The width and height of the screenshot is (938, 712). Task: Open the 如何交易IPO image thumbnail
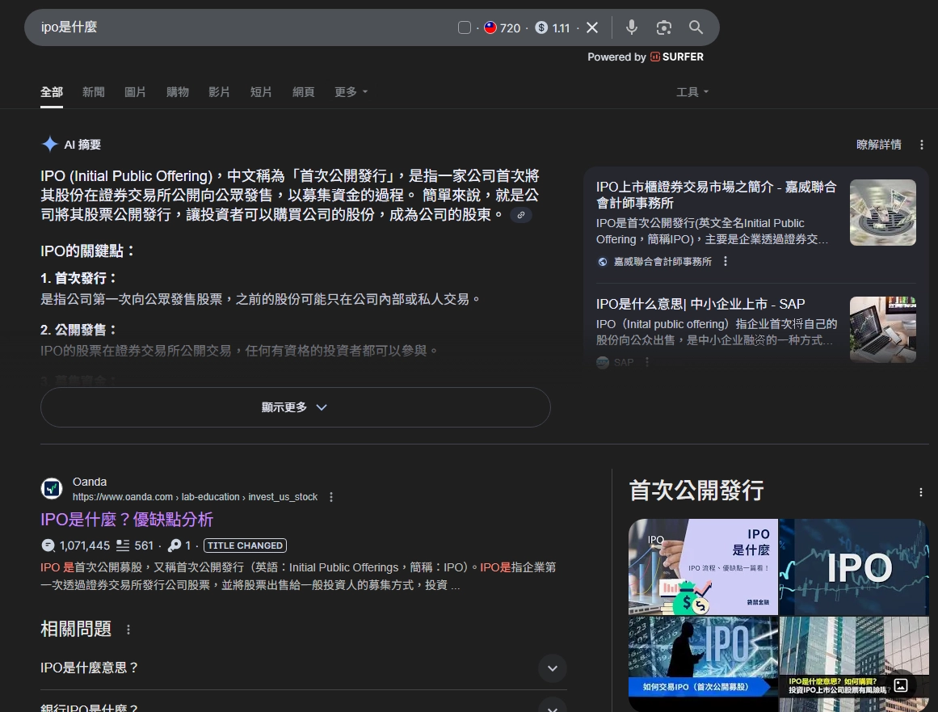(704, 664)
